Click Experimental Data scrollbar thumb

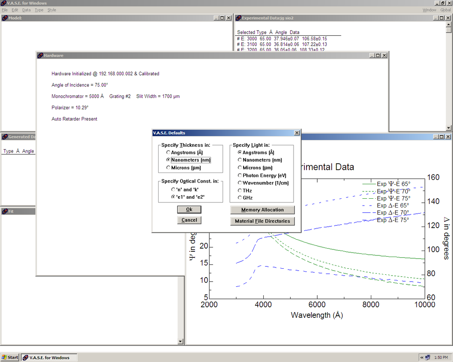click(x=449, y=30)
